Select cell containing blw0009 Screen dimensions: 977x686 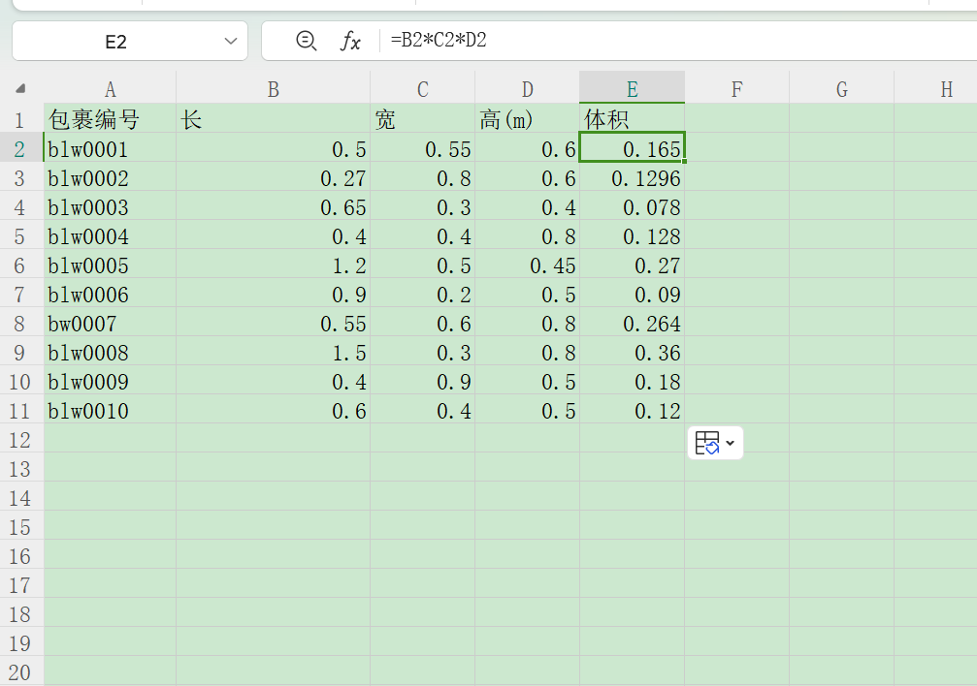pos(110,380)
